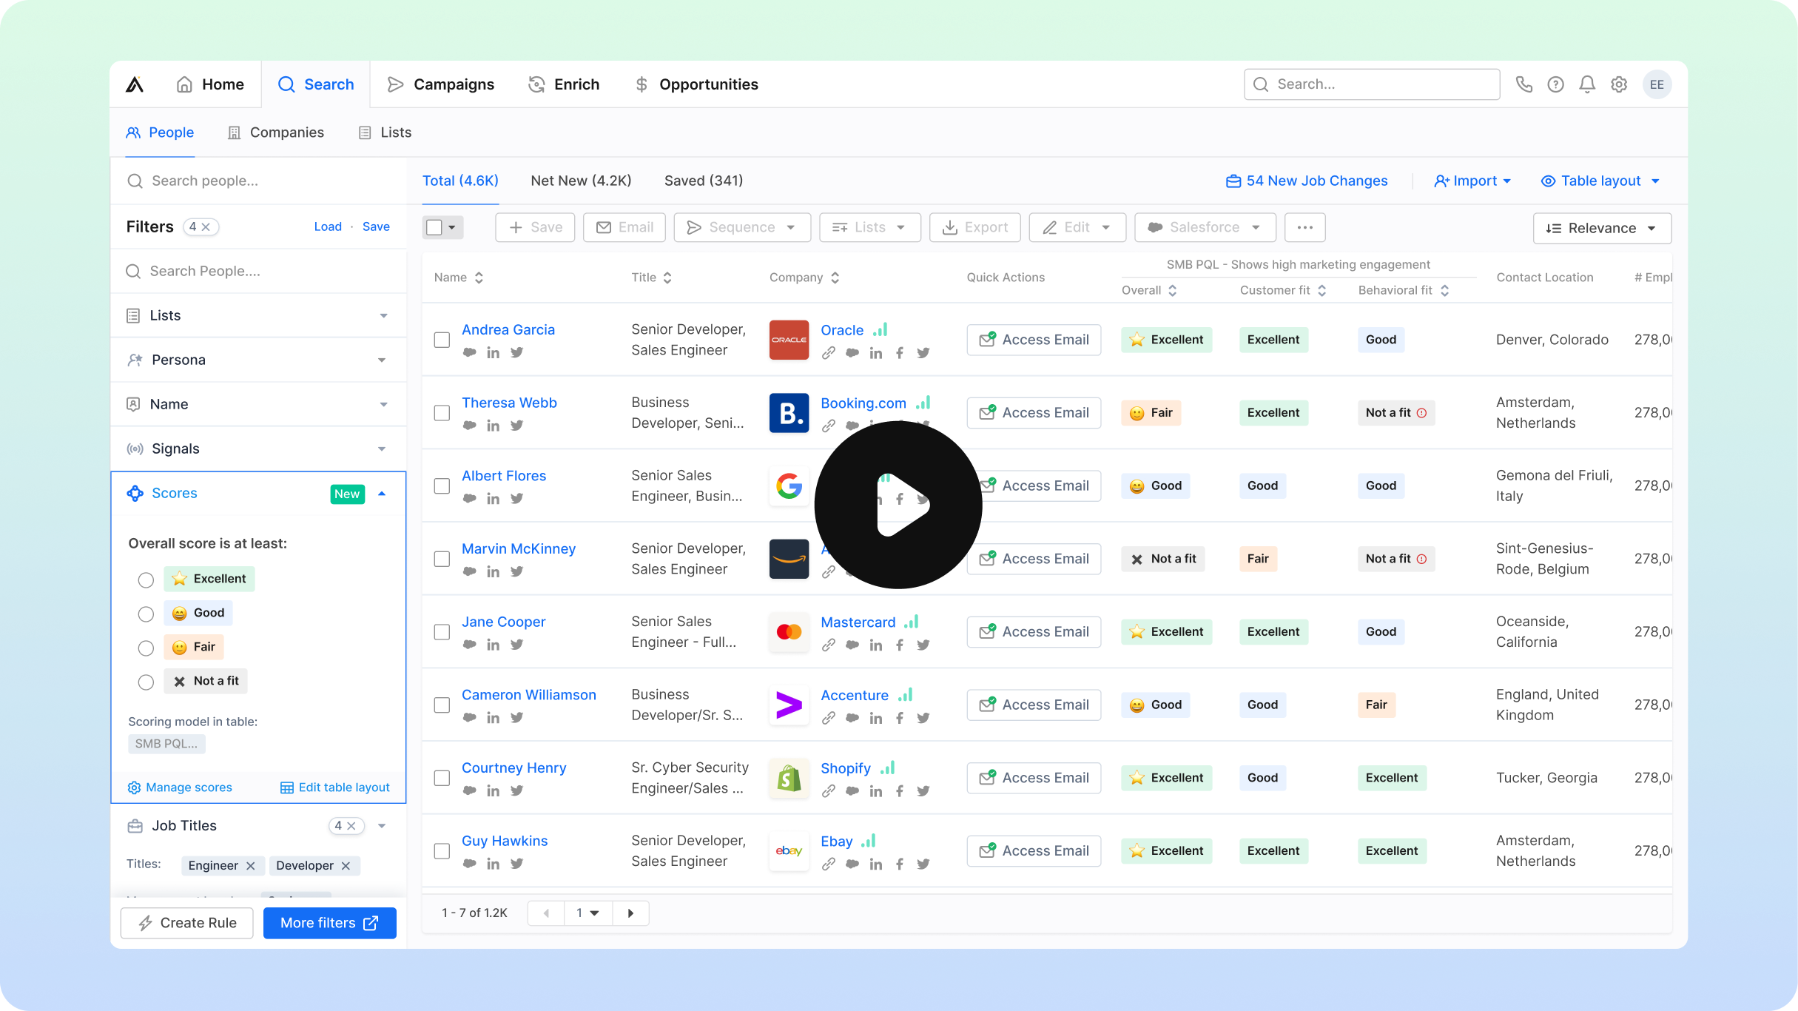Open the Opportunities tab

[696, 84]
